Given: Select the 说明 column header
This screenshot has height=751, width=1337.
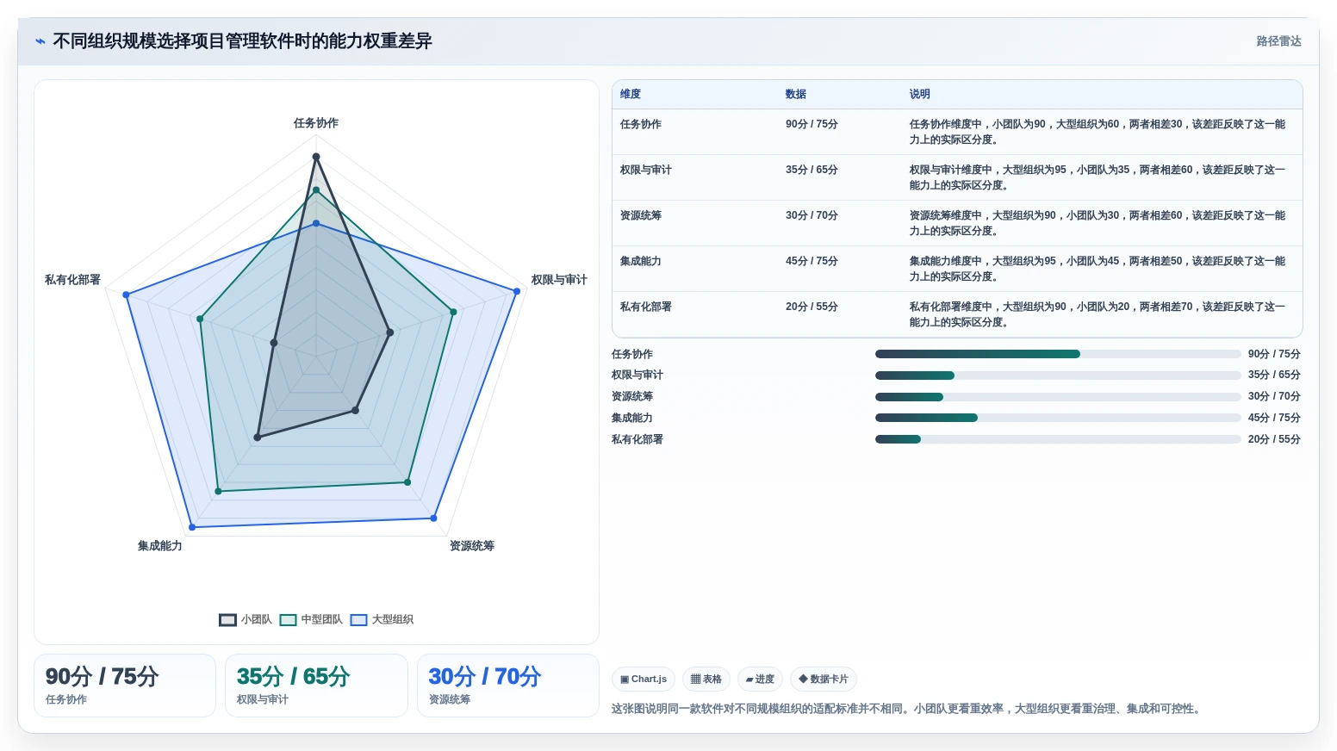Looking at the screenshot, I should pyautogui.click(x=920, y=95).
